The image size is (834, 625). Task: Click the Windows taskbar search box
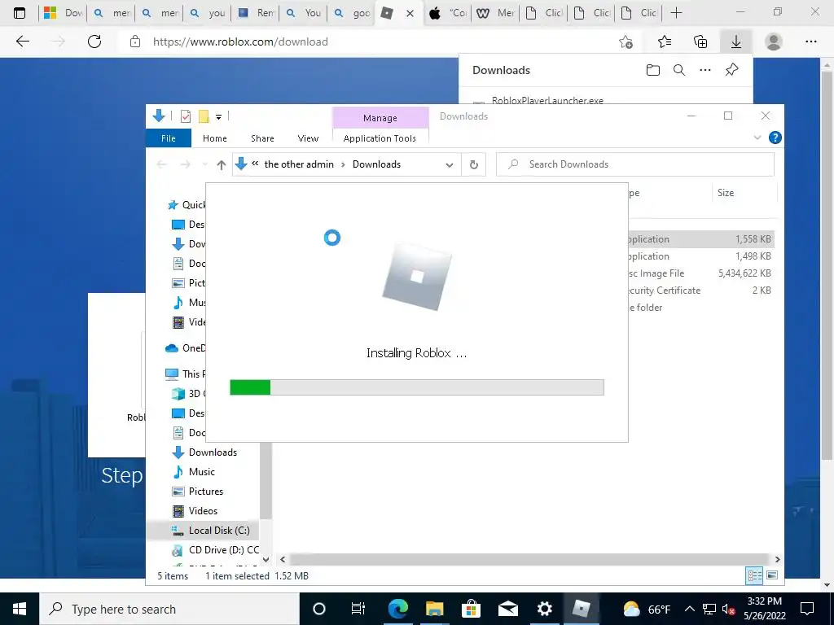coord(169,609)
